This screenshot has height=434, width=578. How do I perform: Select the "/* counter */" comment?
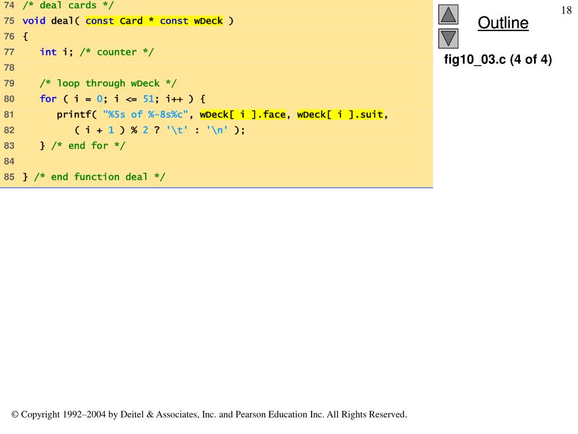116,52
